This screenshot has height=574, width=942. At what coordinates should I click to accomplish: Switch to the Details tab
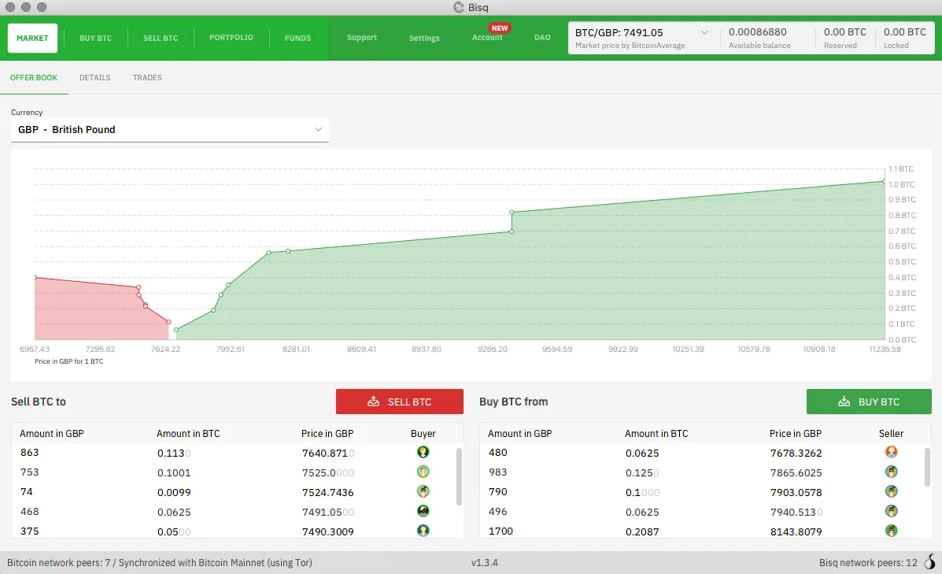[94, 78]
